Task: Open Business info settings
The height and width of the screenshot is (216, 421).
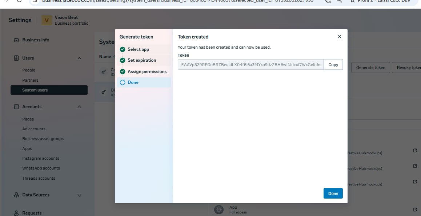Action: point(36,40)
